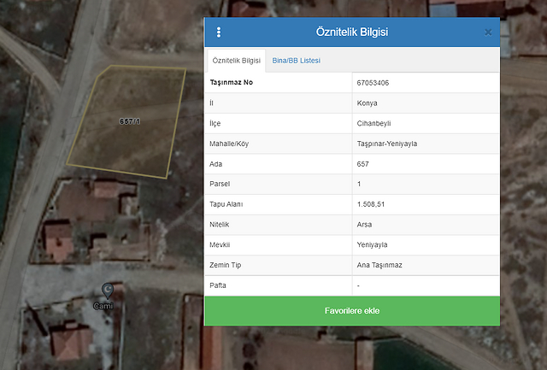Click the Cami map pin marker
Viewport: 547px width, 370px height.
tap(107, 291)
